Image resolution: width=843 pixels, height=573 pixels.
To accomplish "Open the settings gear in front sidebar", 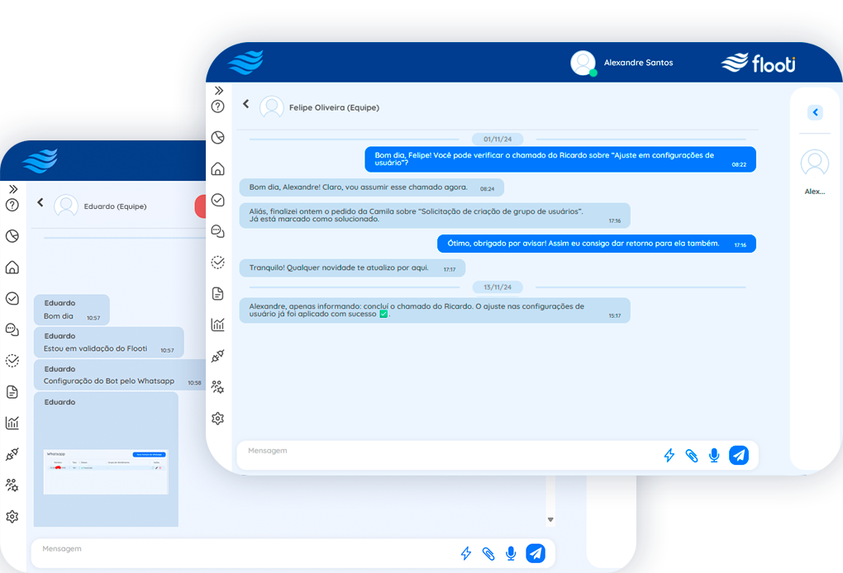I will coord(218,419).
